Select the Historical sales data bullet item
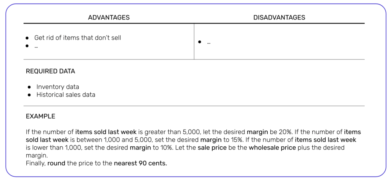The width and height of the screenshot is (391, 181). [66, 95]
